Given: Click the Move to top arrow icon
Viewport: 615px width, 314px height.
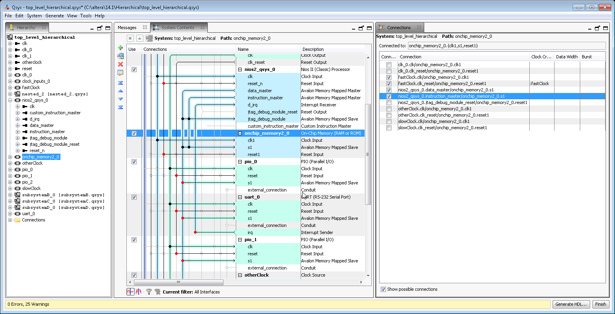Looking at the screenshot, I should tap(120, 83).
